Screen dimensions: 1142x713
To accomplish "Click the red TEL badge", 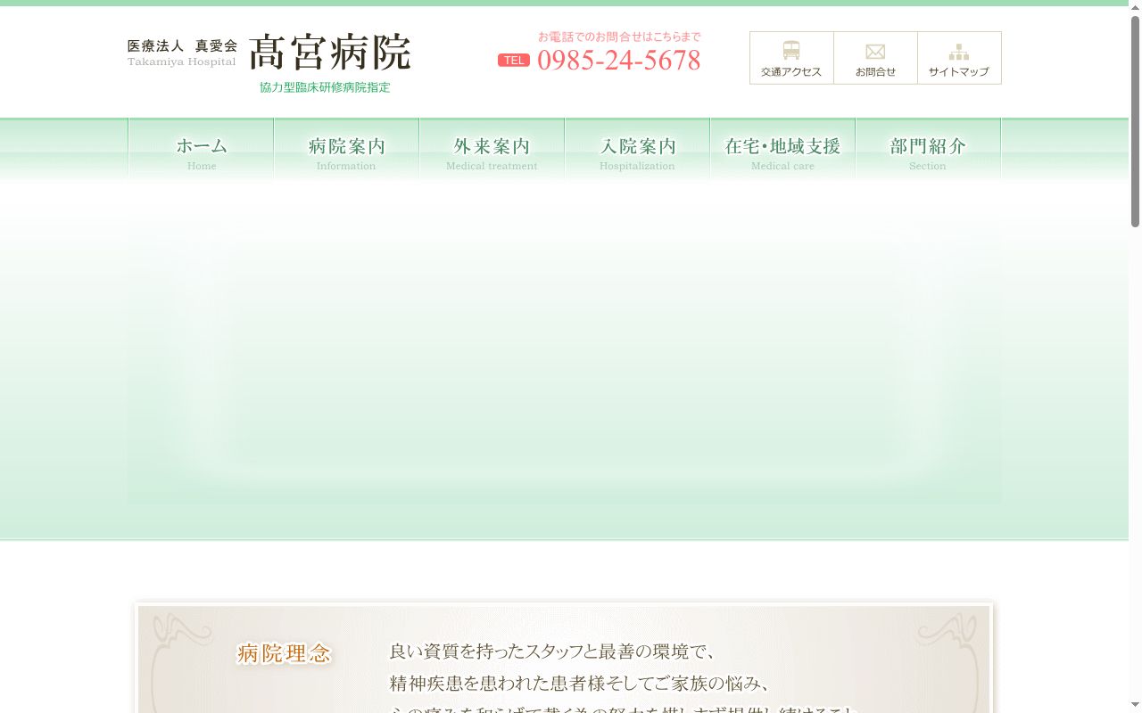I will 514,60.
